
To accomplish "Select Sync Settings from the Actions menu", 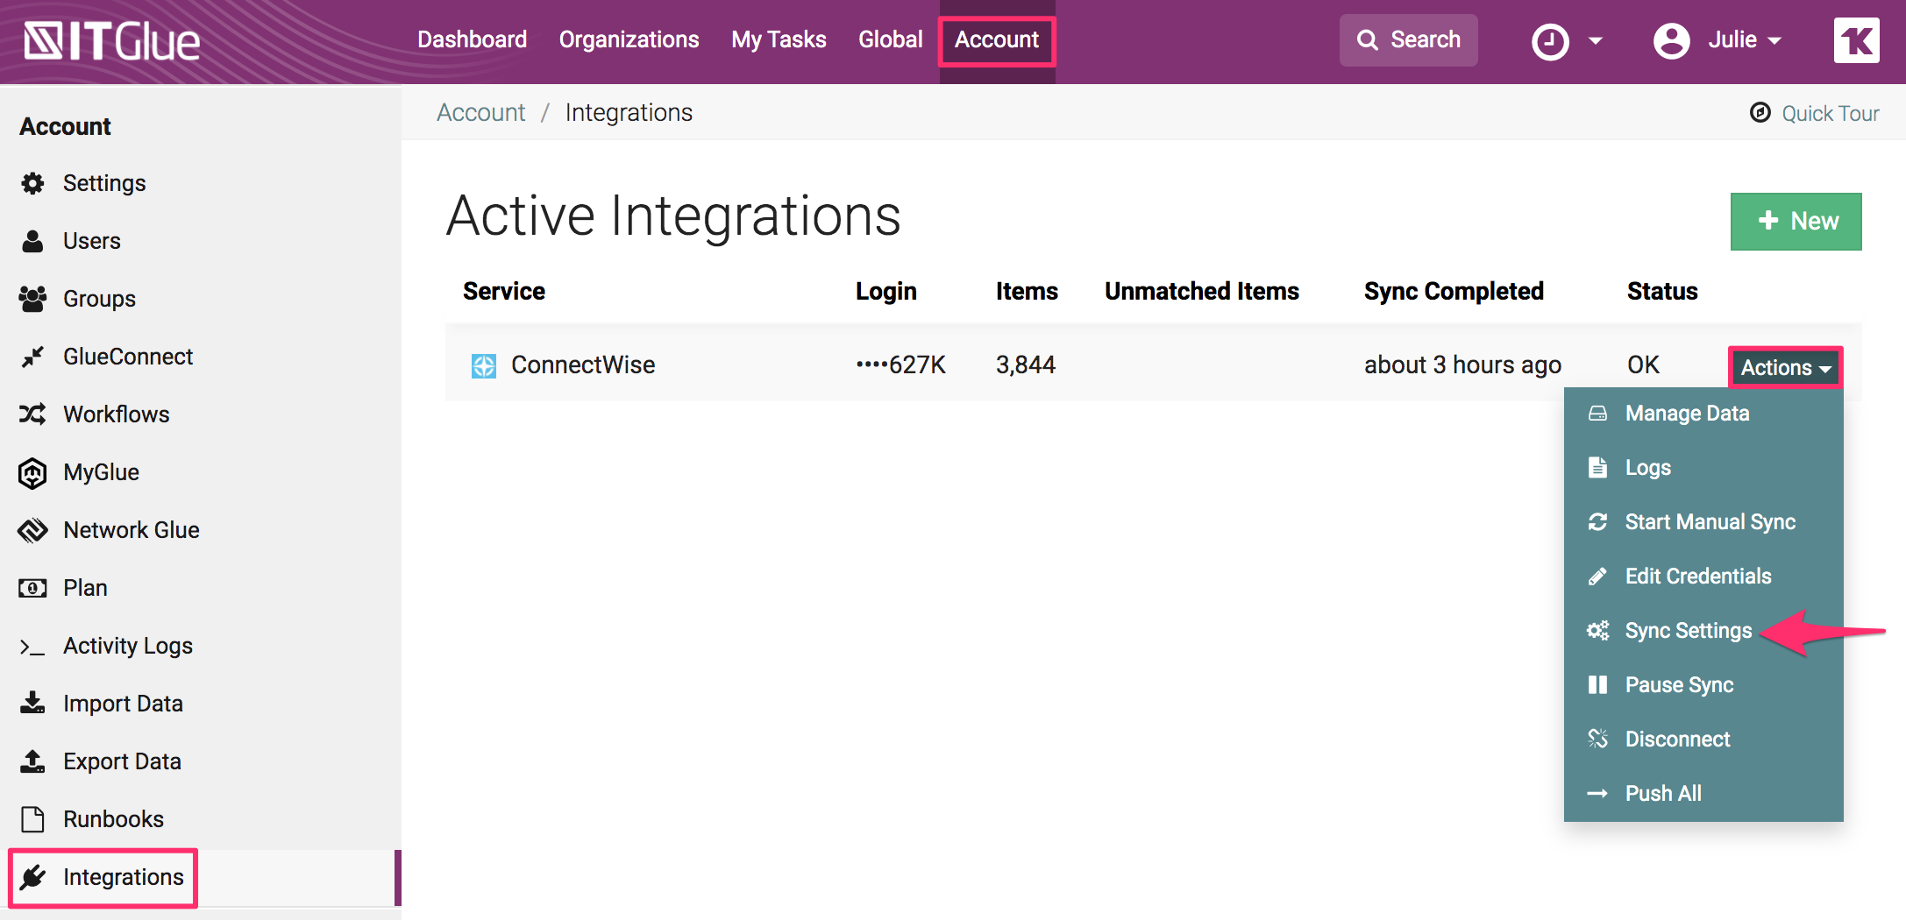I will click(1687, 630).
